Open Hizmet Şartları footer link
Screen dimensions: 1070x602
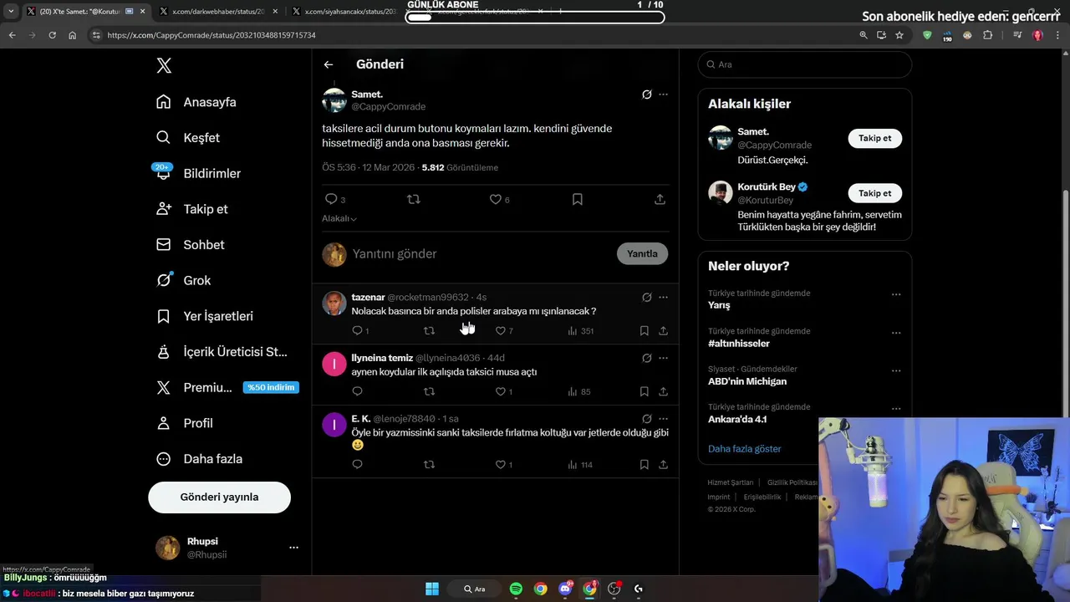[731, 482]
